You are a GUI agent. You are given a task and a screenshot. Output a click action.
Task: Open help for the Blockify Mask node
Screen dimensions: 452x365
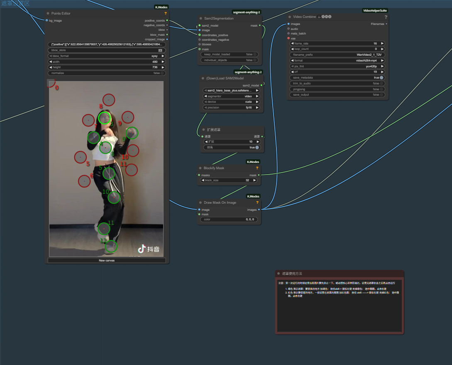[257, 168]
